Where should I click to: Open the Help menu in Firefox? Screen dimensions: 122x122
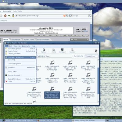pyautogui.click(x=20, y=11)
